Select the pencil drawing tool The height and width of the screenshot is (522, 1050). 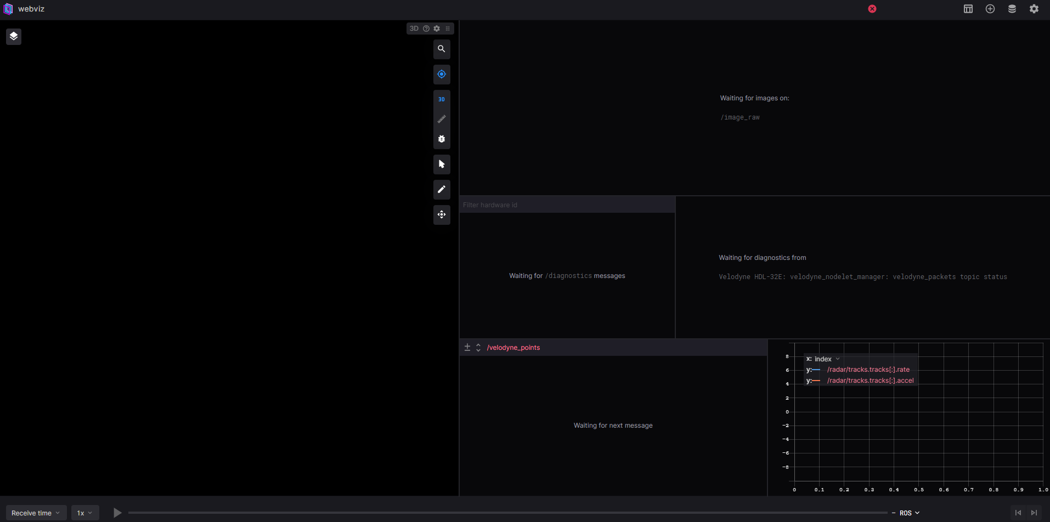(442, 189)
